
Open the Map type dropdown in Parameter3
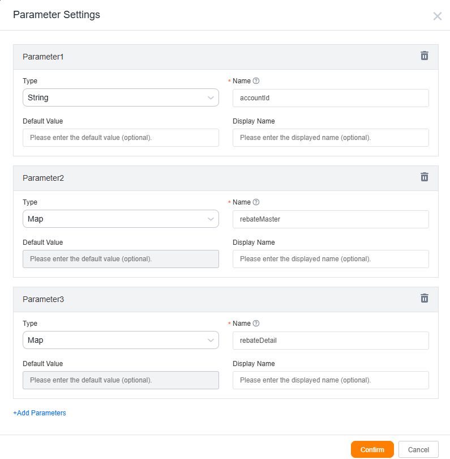point(121,340)
